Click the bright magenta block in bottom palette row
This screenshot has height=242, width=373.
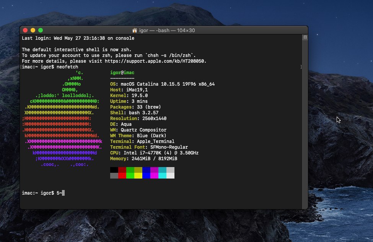155,175
